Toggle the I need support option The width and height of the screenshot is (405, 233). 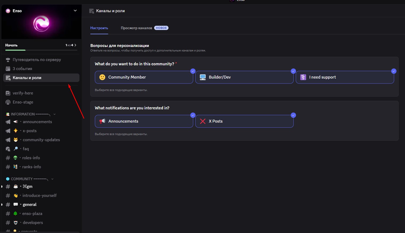tap(345, 77)
